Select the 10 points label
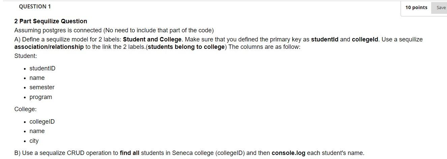Screen dimensions: 447x159 tap(416, 7)
